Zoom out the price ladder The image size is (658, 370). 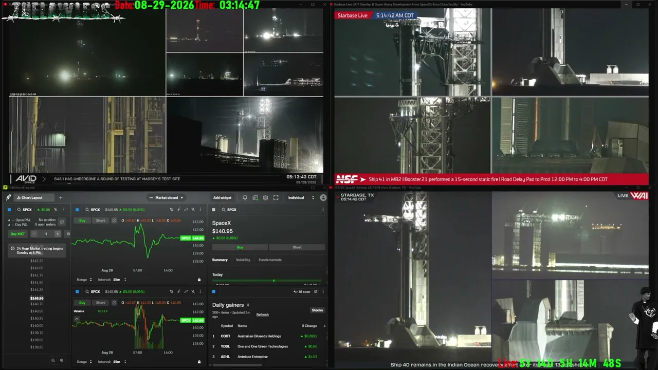pyautogui.click(x=53, y=361)
